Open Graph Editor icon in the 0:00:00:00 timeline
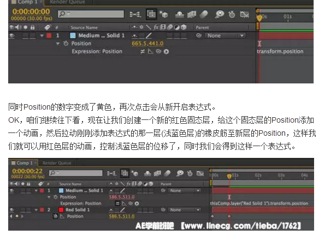Viewport: 319px width, 235px height. pyautogui.click(x=244, y=14)
